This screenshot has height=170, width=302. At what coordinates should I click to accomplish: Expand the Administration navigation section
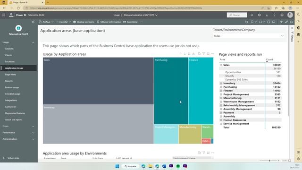33,139
